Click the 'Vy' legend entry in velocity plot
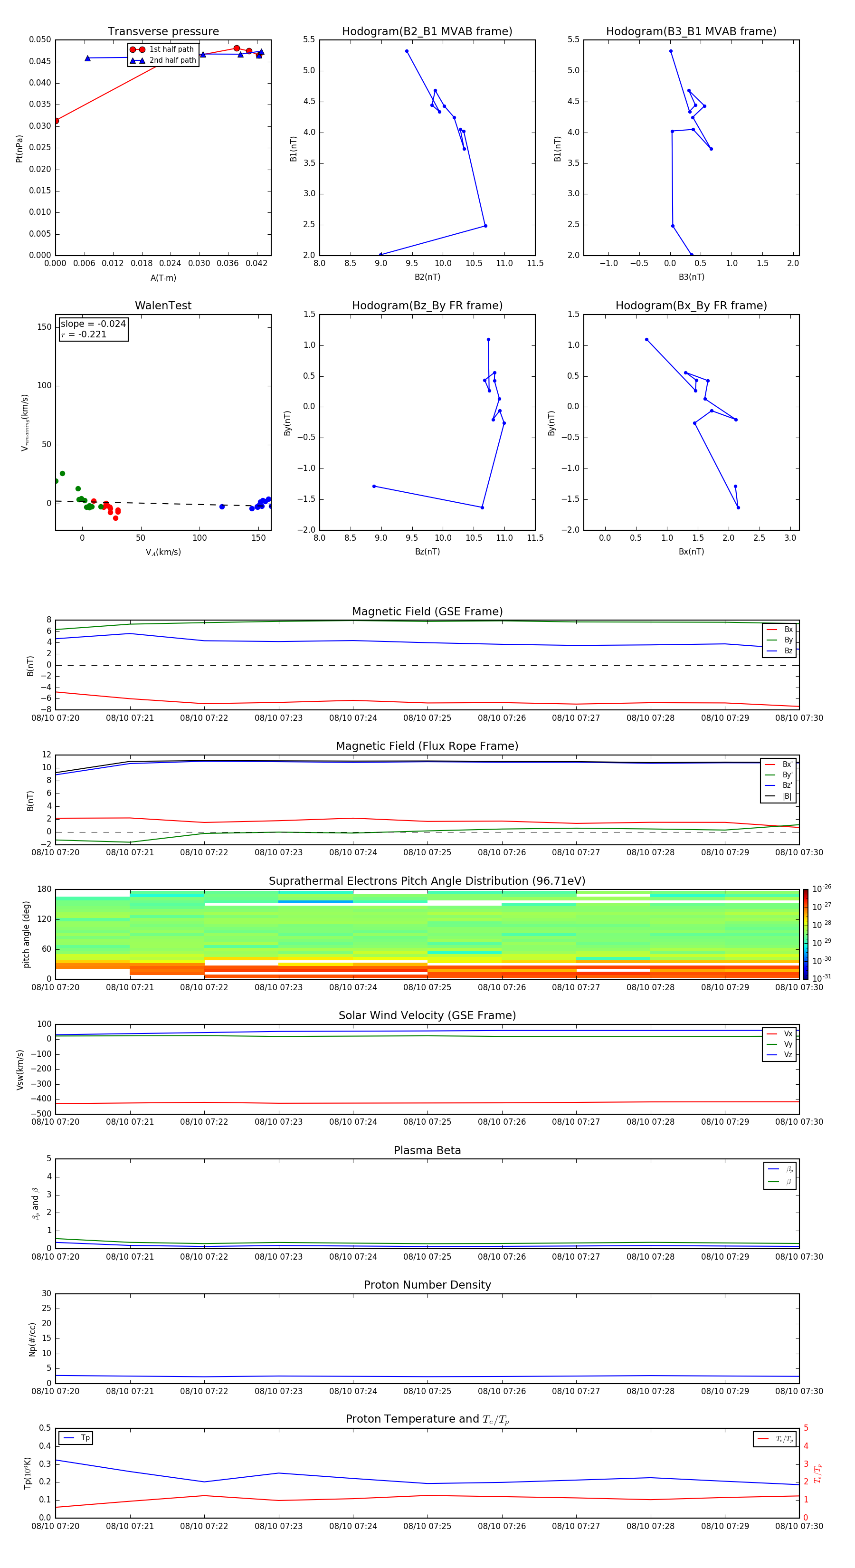Screen dimensions: 855x1568 pyautogui.click(x=779, y=1044)
